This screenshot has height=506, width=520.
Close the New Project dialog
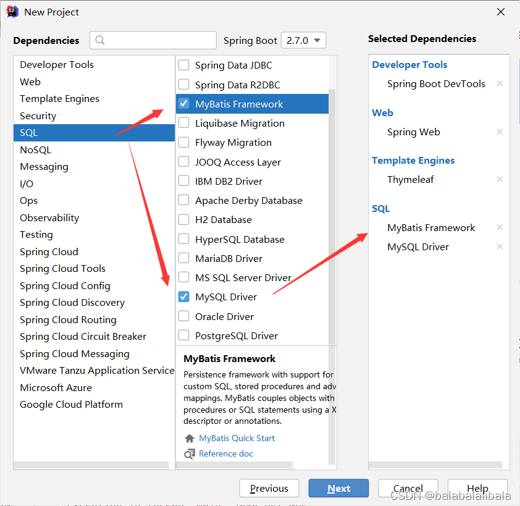point(501,12)
